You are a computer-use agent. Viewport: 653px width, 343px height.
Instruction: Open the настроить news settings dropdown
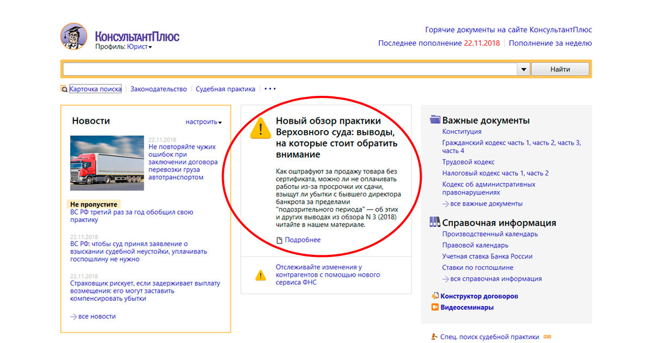tap(204, 122)
